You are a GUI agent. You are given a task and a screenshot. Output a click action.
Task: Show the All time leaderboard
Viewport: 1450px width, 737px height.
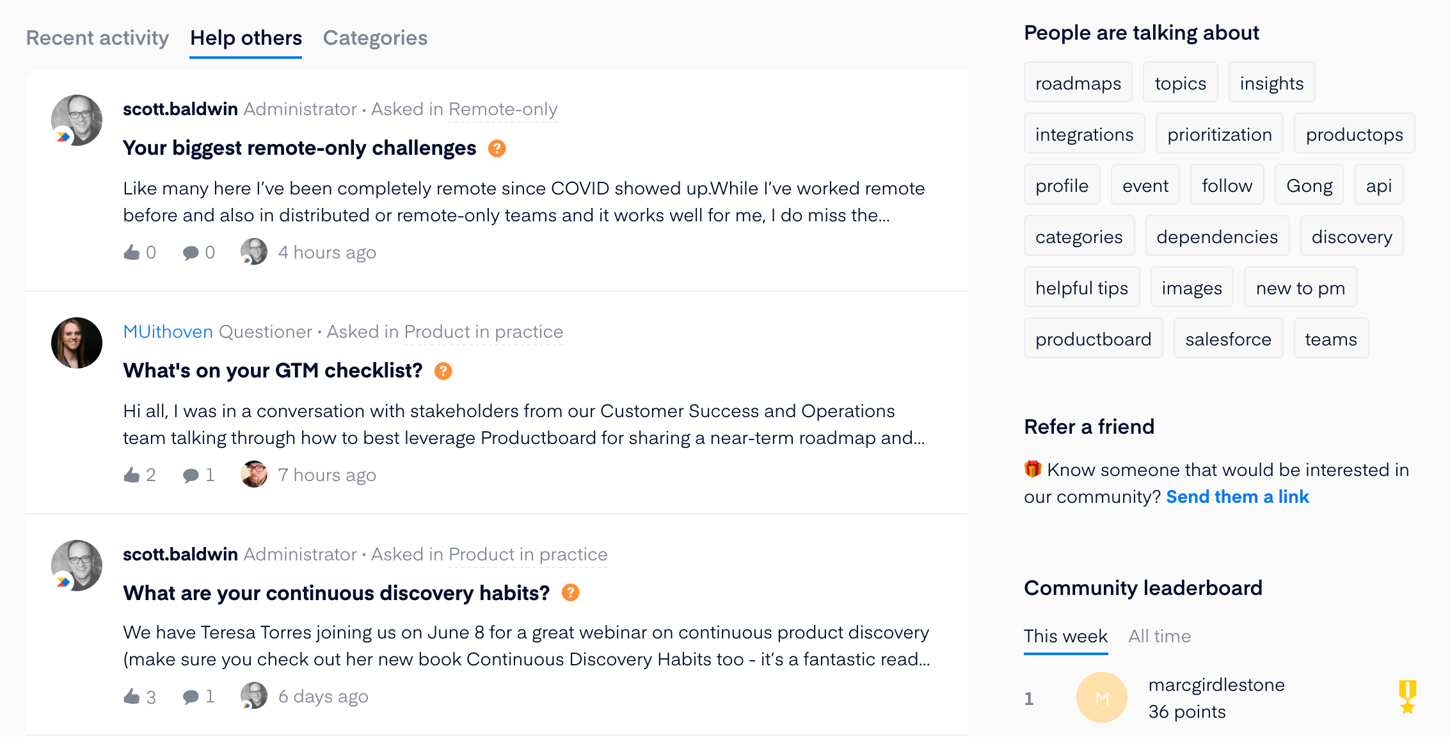1159,636
